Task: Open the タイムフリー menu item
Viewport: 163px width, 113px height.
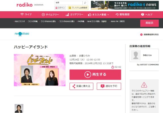Action: point(50,15)
